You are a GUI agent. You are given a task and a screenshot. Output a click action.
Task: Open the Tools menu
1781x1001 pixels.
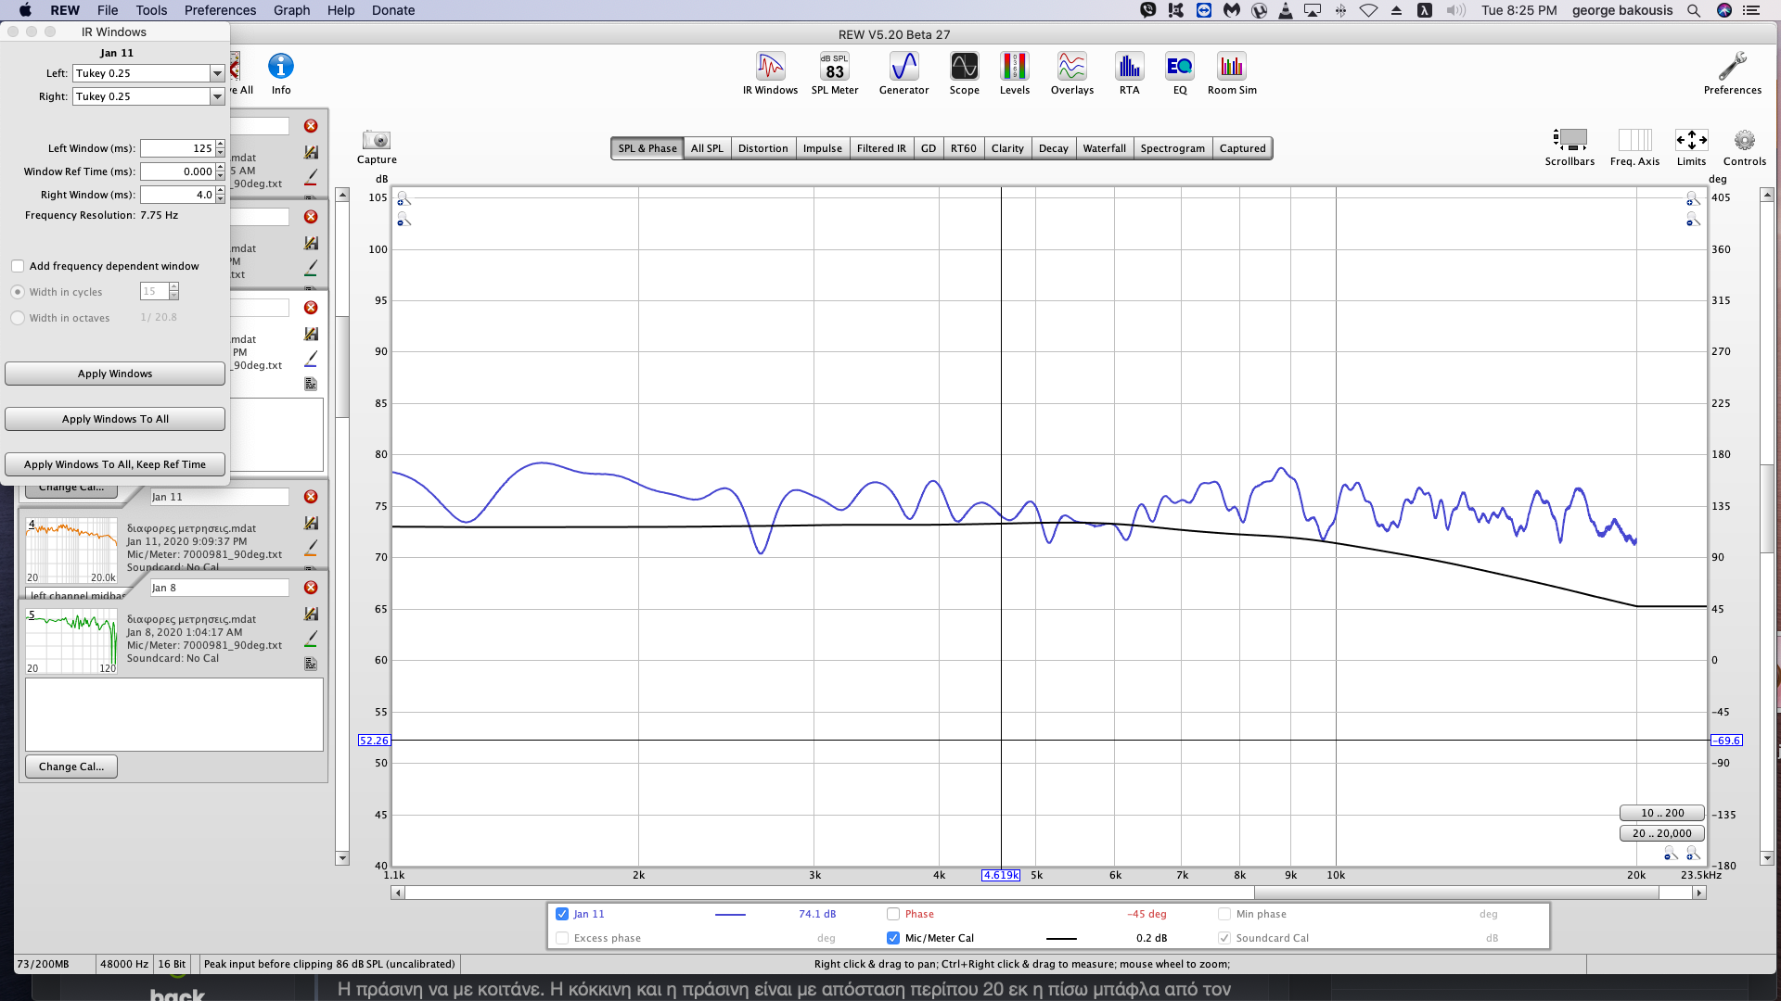pyautogui.click(x=151, y=10)
